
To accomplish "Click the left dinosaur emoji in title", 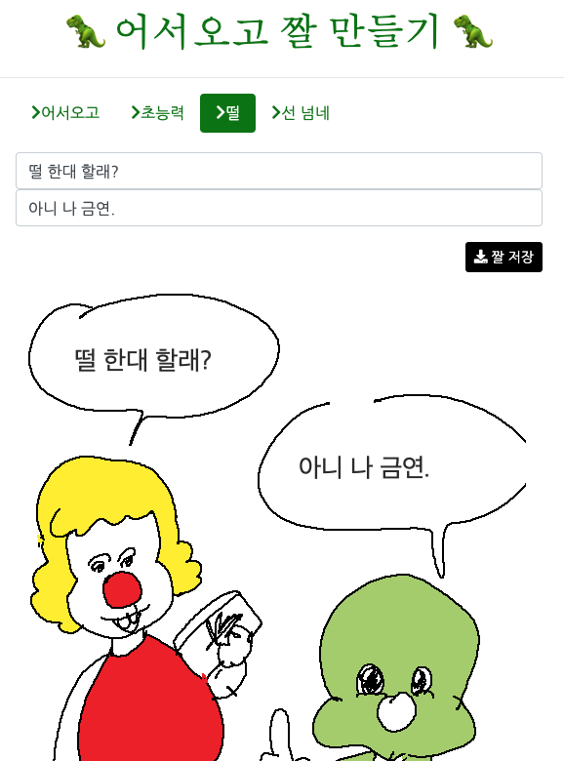I will [86, 31].
